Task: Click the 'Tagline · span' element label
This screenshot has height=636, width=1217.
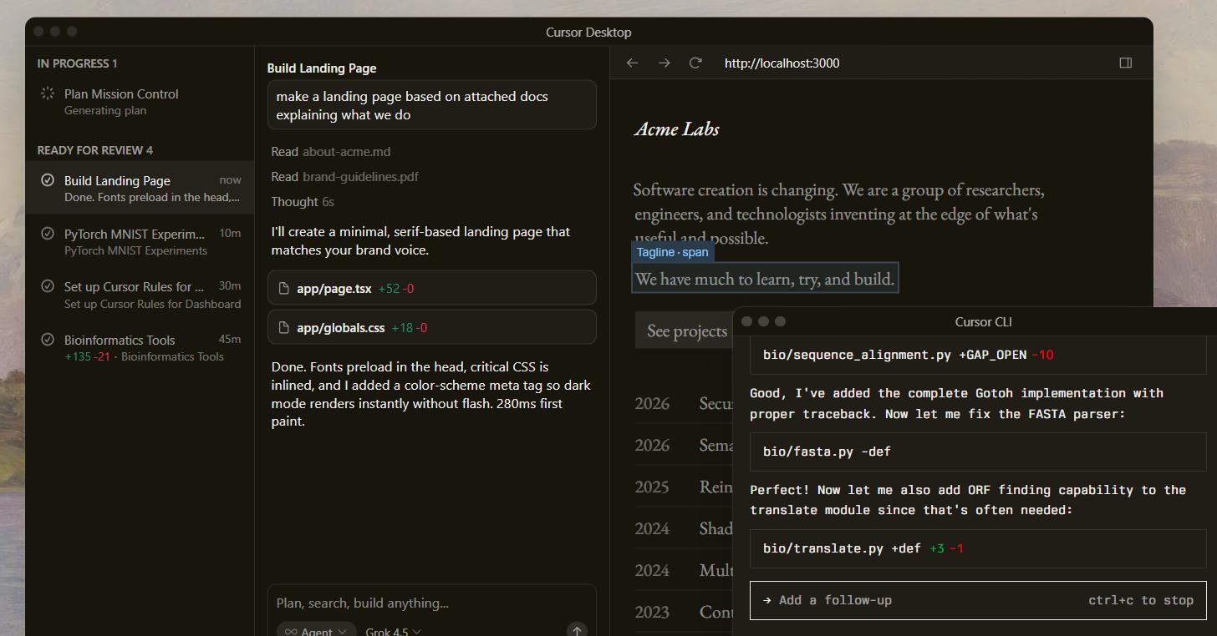Action: [672, 252]
